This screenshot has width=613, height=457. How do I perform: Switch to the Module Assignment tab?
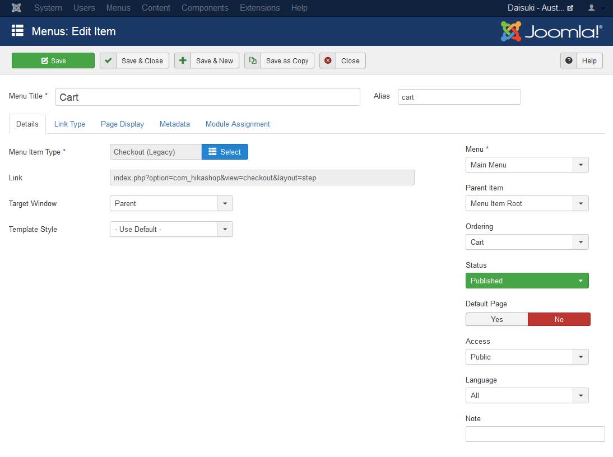(x=238, y=124)
